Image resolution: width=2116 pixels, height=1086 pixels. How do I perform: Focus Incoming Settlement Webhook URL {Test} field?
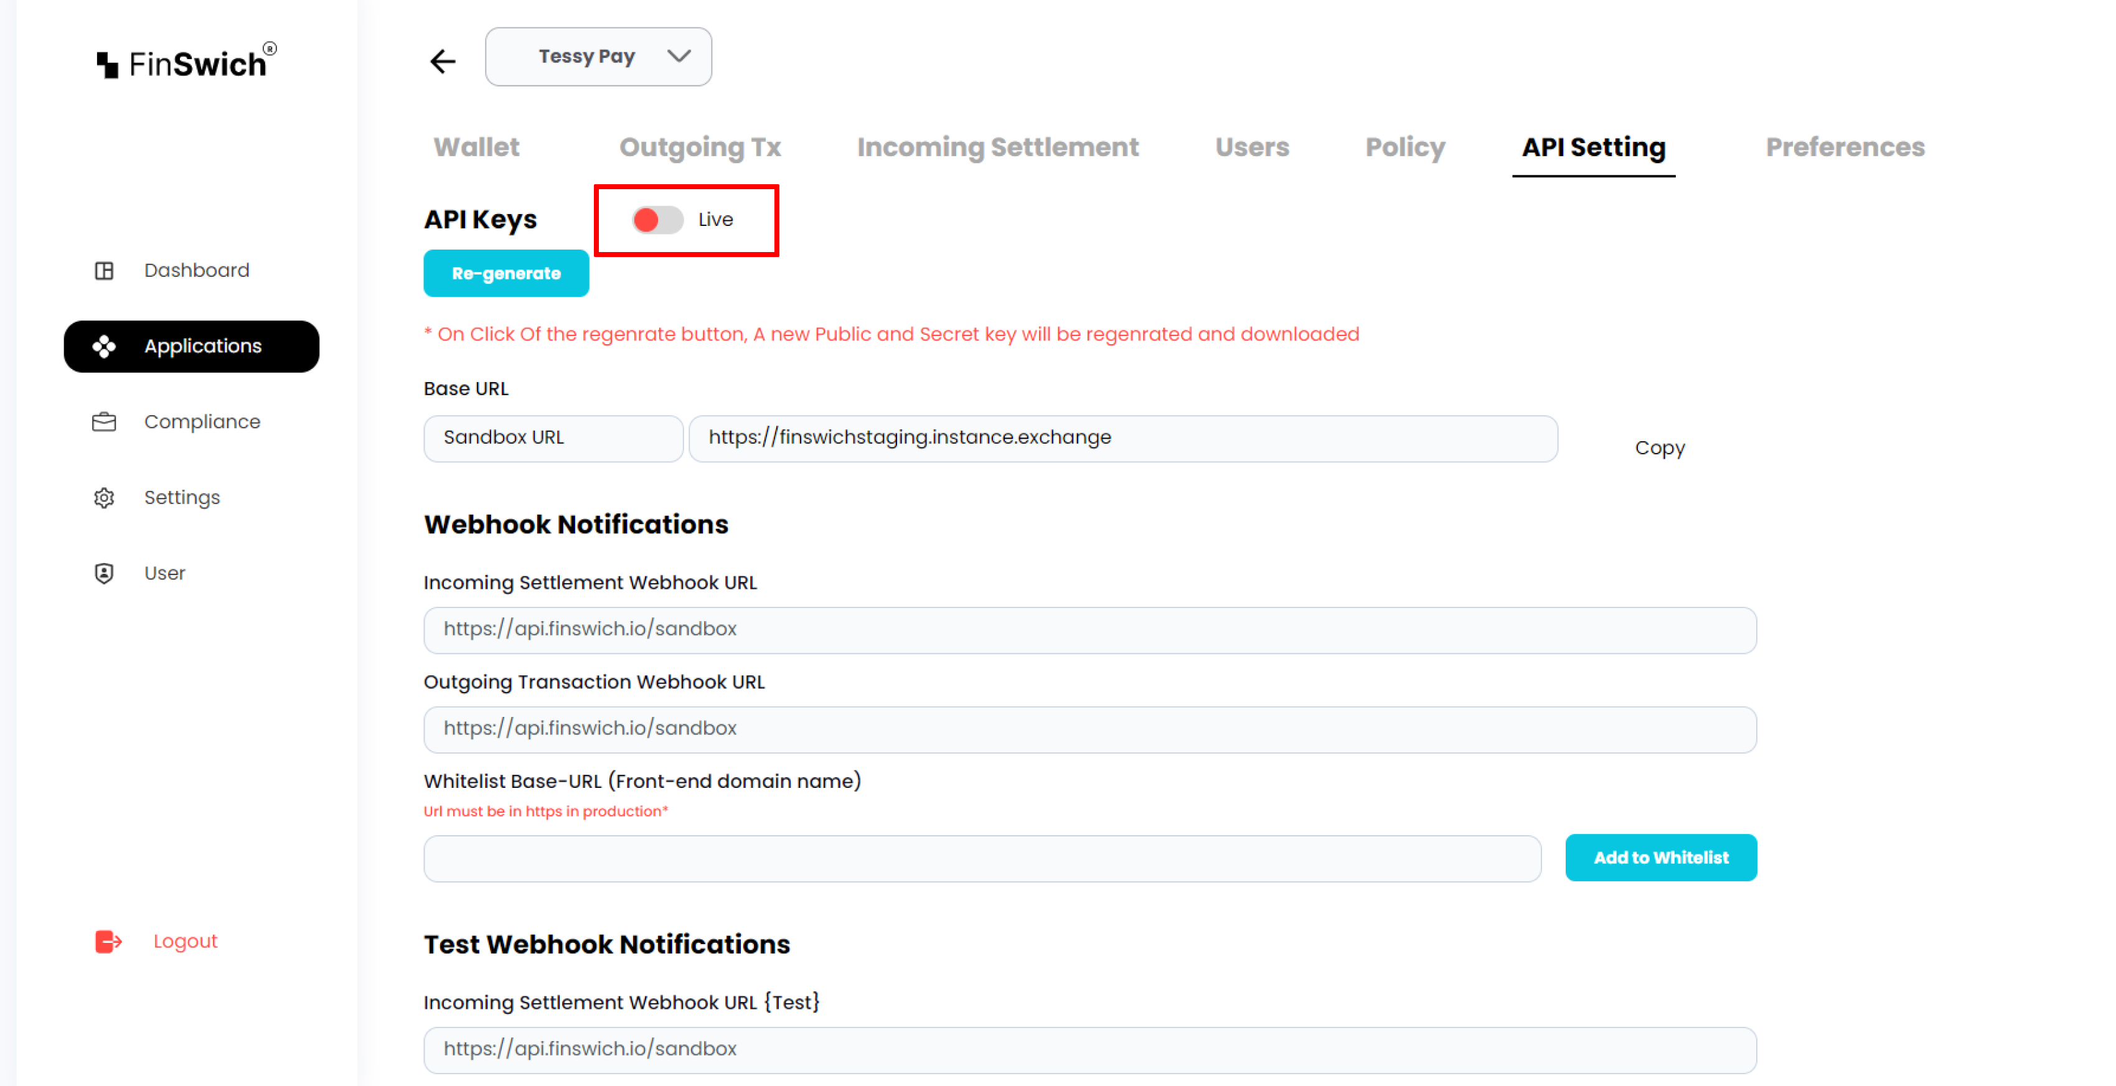(x=1090, y=1050)
